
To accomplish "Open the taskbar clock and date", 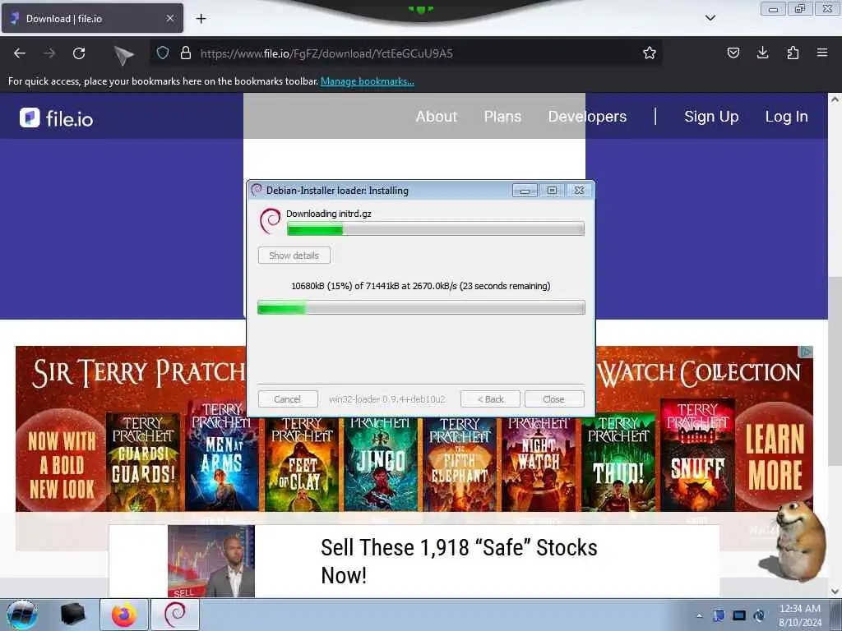I will pos(799,615).
